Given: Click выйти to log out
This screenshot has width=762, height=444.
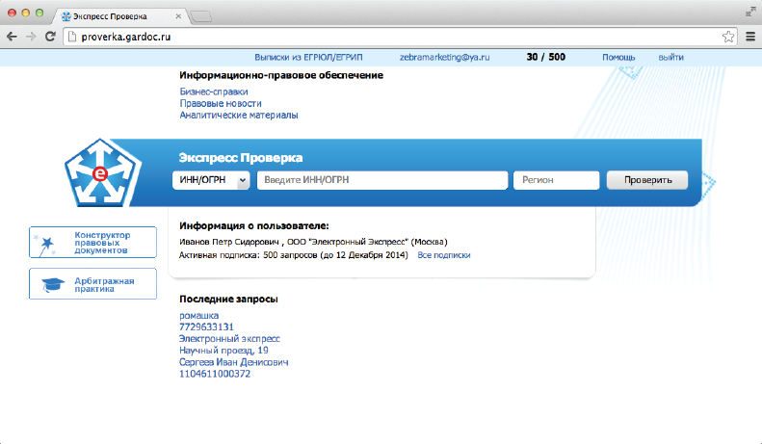Looking at the screenshot, I should click(671, 58).
